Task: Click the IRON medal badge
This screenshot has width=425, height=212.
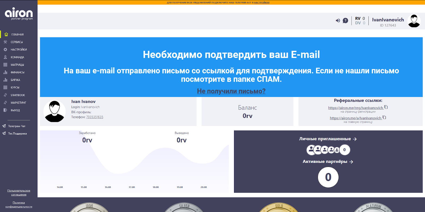Action: [89, 207]
